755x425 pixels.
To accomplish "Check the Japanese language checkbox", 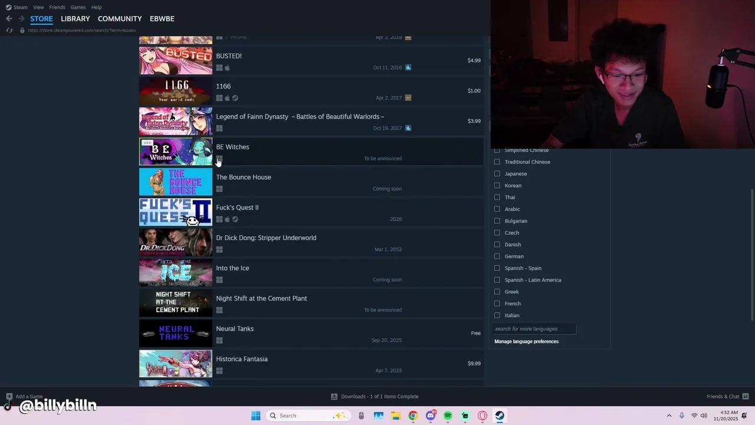I will pyautogui.click(x=497, y=174).
